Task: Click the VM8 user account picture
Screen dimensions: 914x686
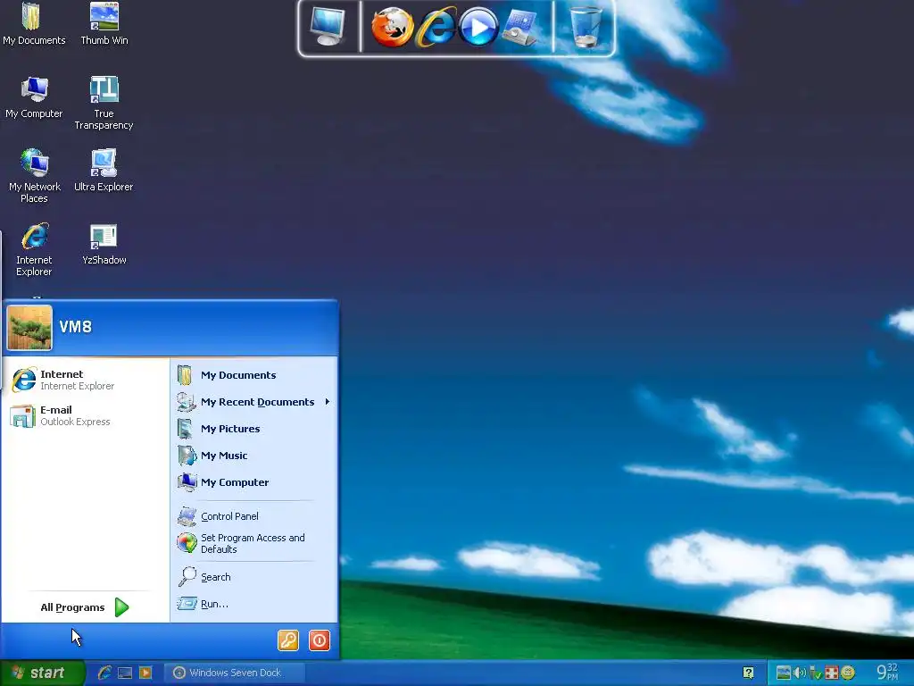Action: (x=29, y=327)
